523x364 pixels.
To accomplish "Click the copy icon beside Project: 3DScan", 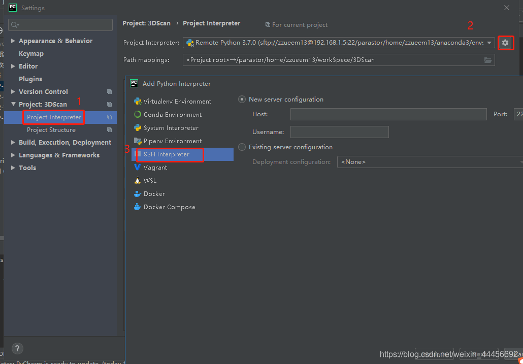I will (109, 105).
